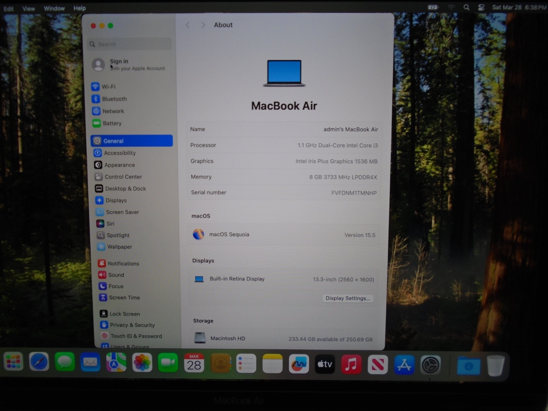Open Siri settings
This screenshot has width=548, height=411.
pyautogui.click(x=105, y=224)
